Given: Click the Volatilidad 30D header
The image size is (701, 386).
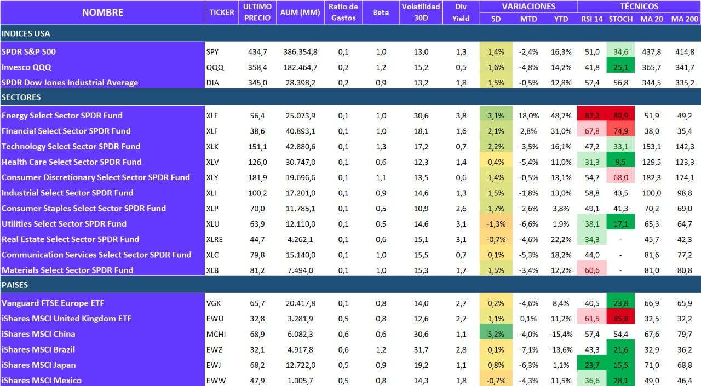Looking at the screenshot, I should coord(421,12).
